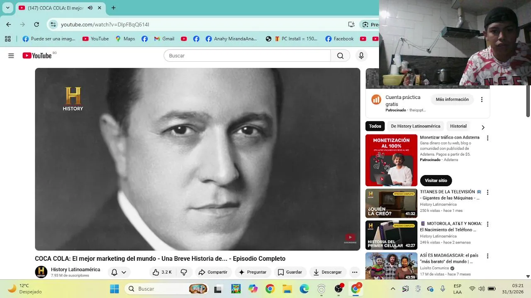Open the Anahy MirandaAna bookmark
The image size is (531, 298).
(x=231, y=38)
